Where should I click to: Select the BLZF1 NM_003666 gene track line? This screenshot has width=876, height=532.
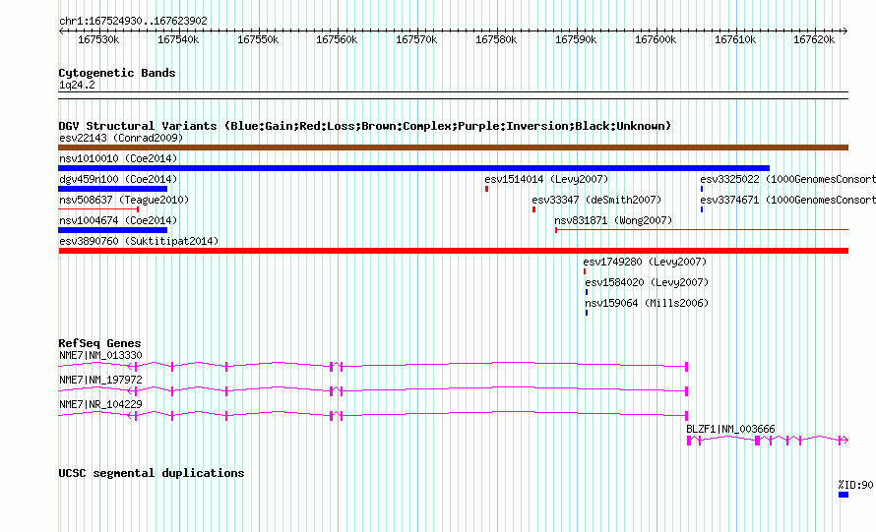click(768, 440)
